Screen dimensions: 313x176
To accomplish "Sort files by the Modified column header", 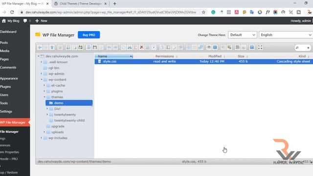I will [x=215, y=56].
